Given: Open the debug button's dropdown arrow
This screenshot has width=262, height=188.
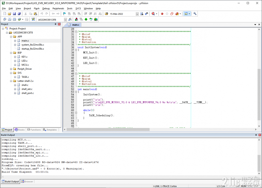Looking at the screenshot, I should (157, 14).
